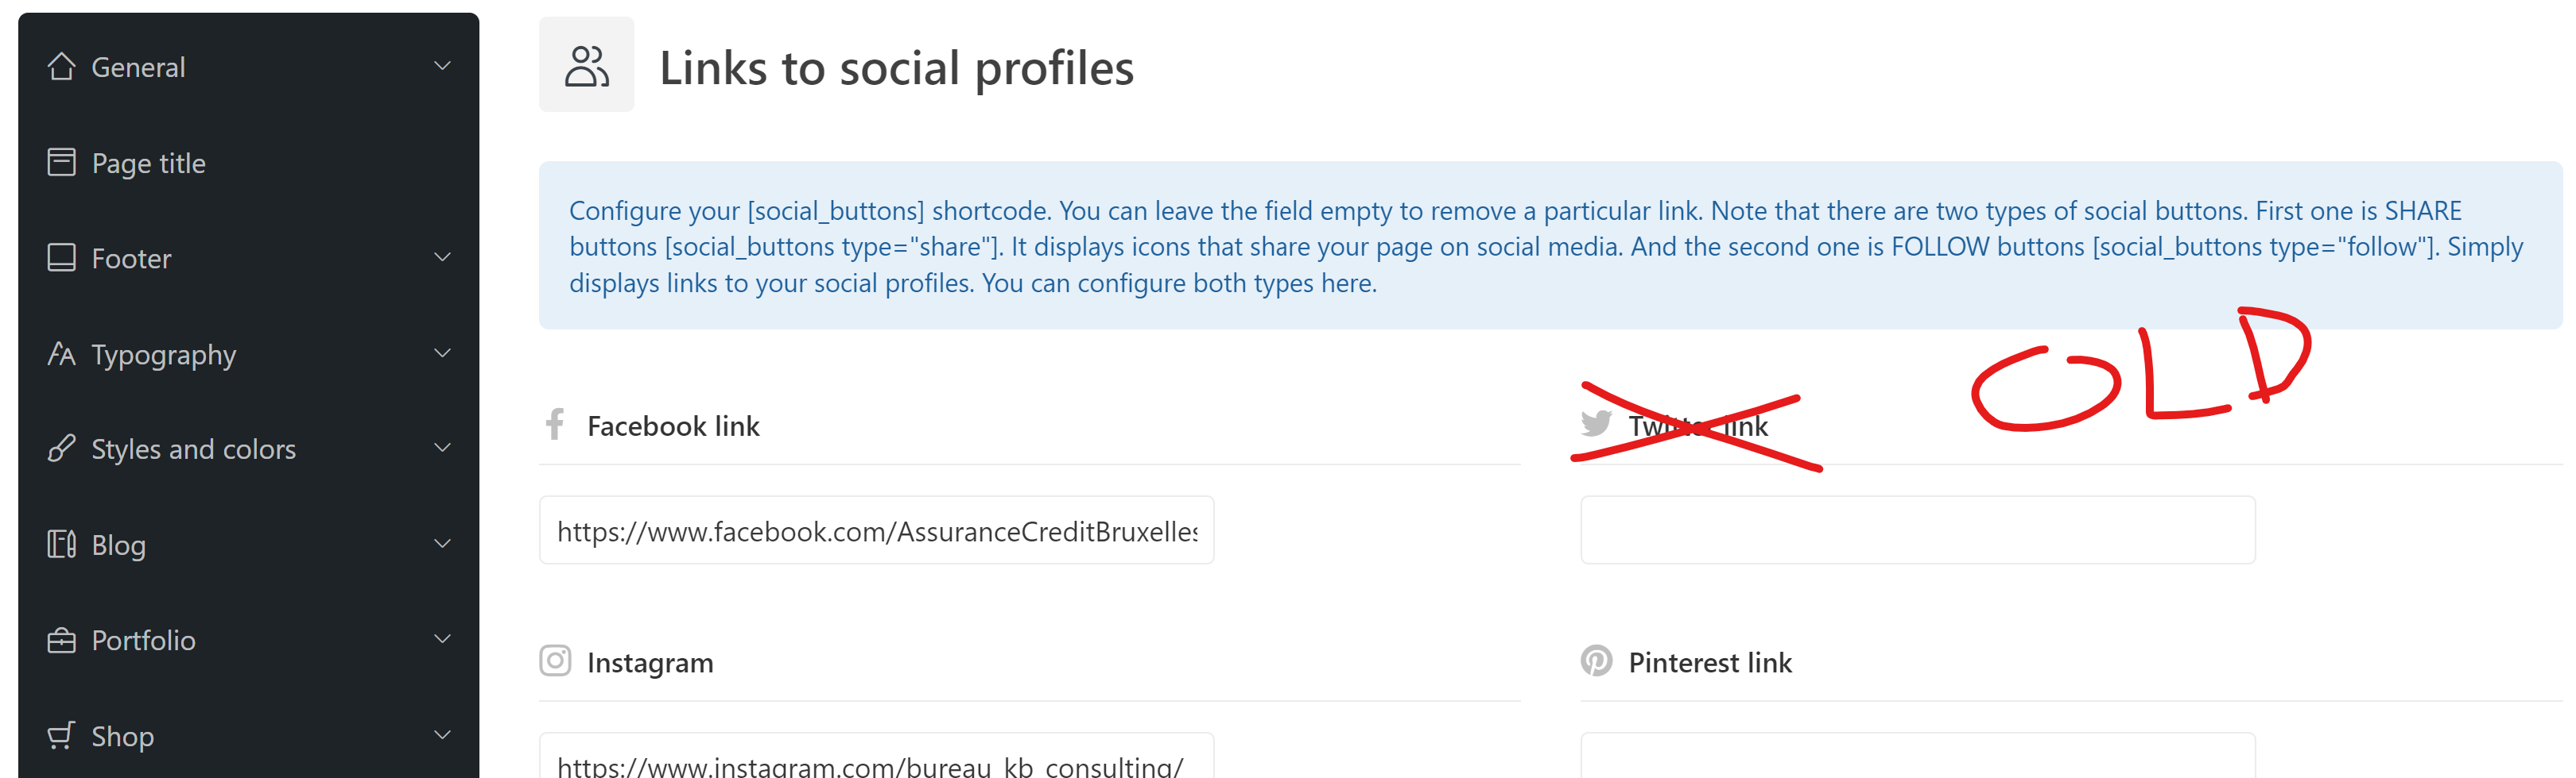Image resolution: width=2576 pixels, height=778 pixels.
Task: Click the Styles and colors brush icon
Action: pyautogui.click(x=61, y=449)
